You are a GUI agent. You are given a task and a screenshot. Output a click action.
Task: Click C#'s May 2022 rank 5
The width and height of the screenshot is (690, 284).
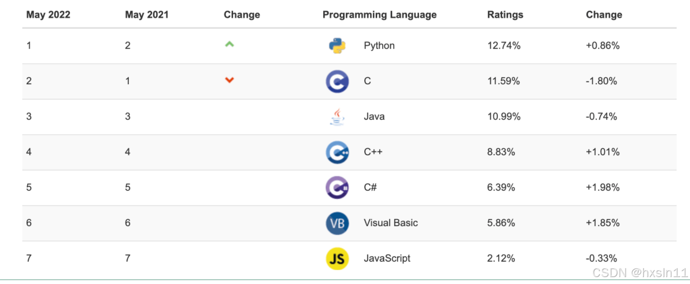pyautogui.click(x=29, y=188)
